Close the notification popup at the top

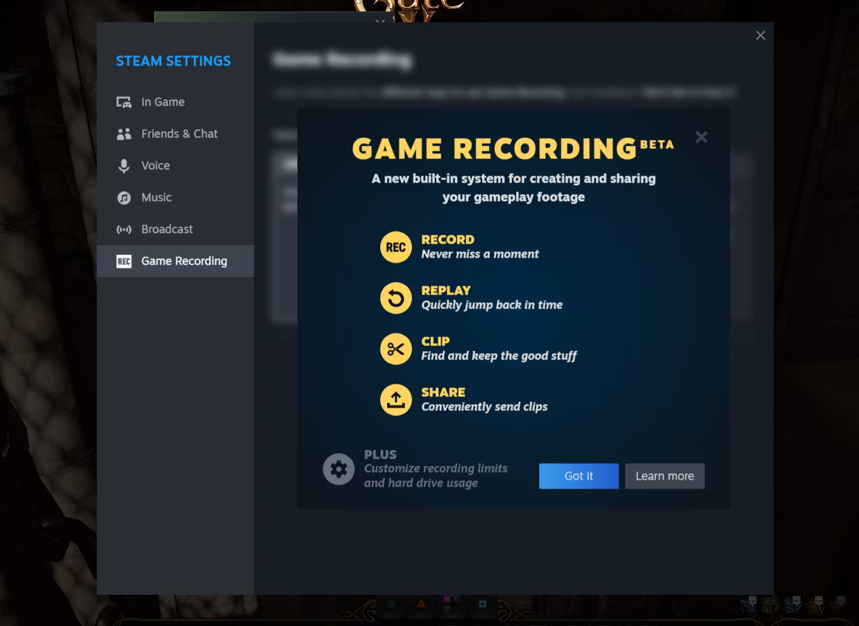pos(380,22)
